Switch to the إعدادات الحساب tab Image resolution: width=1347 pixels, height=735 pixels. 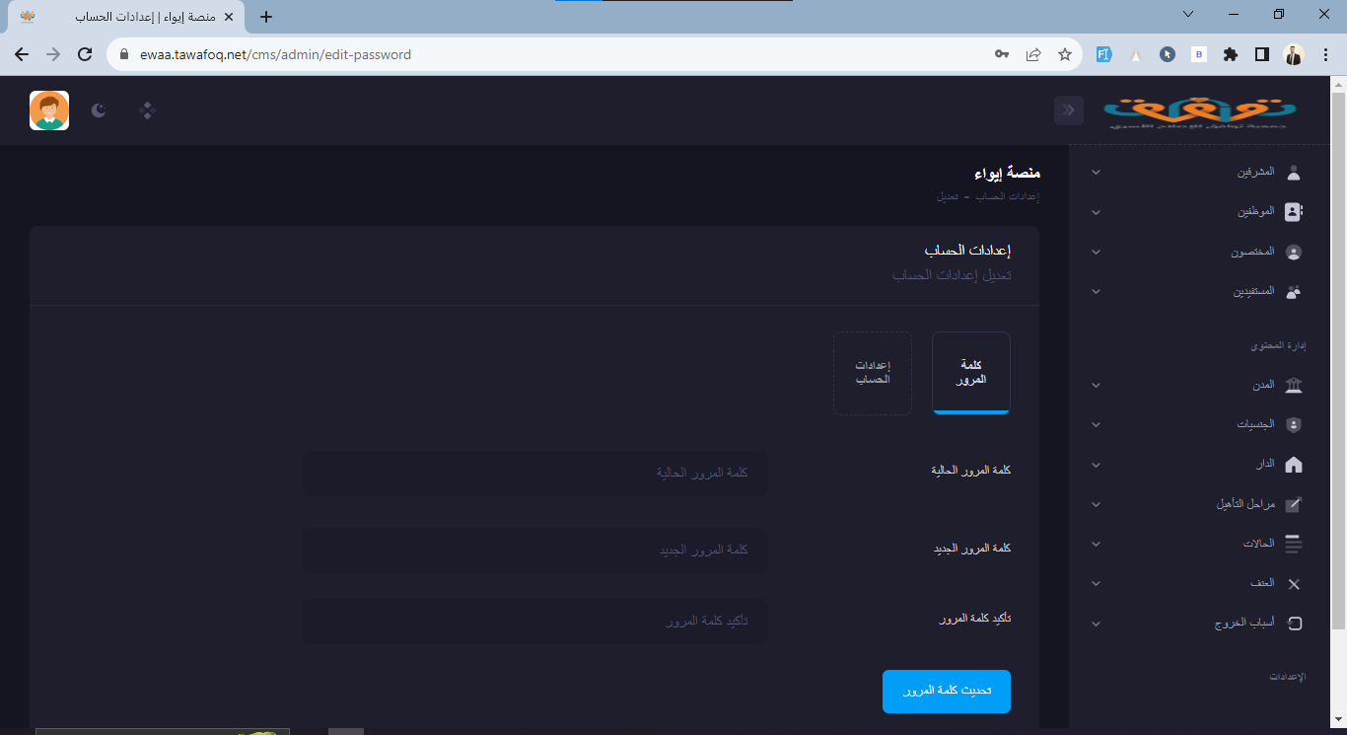click(873, 373)
